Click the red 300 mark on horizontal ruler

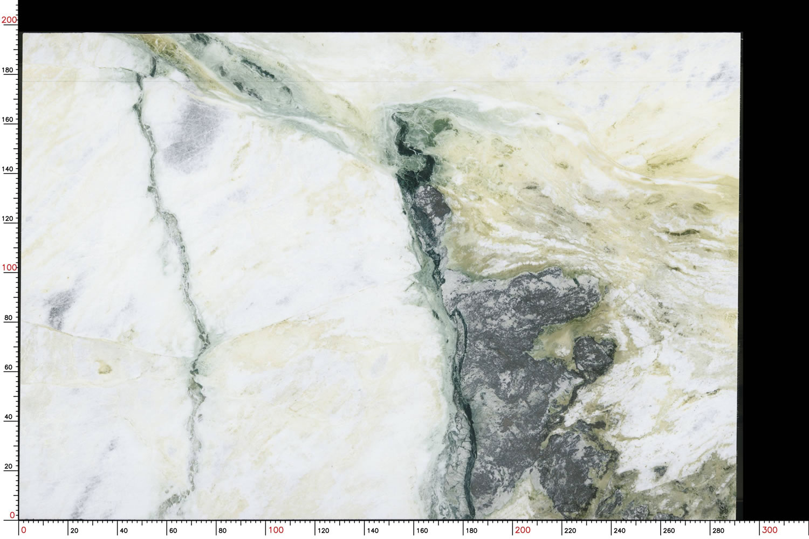769,530
